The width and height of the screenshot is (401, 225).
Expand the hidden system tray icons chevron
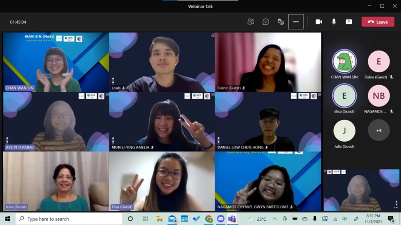(x=275, y=219)
